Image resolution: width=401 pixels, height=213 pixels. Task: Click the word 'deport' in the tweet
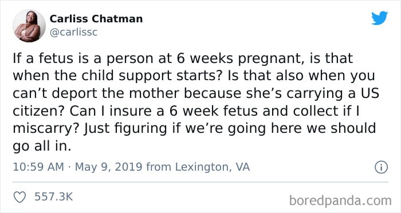(x=74, y=93)
